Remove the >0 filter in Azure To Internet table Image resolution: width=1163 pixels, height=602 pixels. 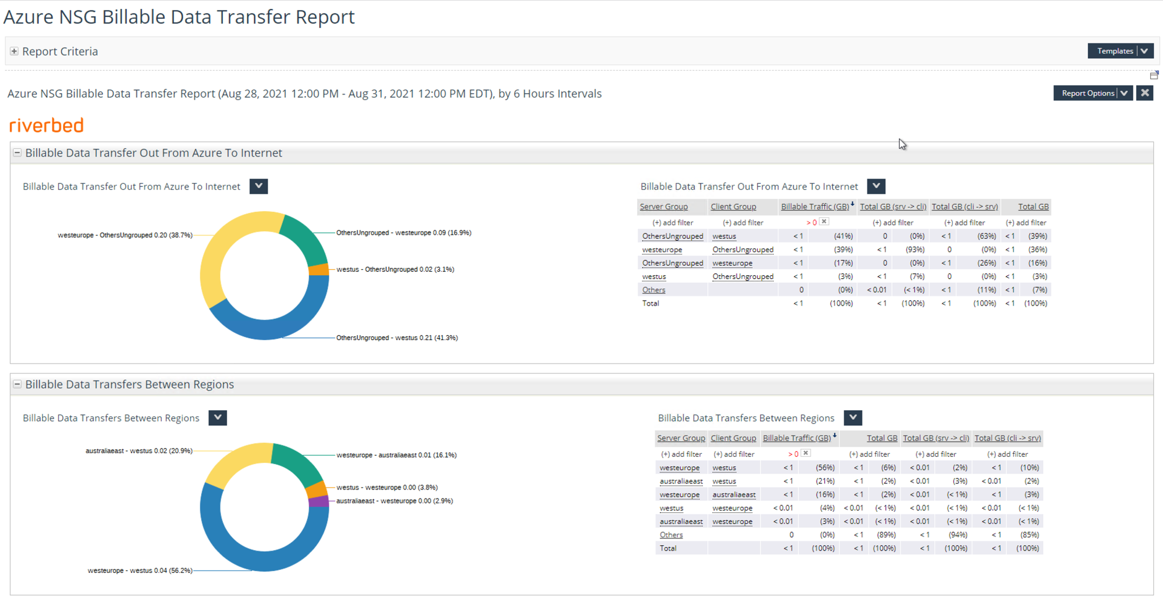[x=824, y=222]
